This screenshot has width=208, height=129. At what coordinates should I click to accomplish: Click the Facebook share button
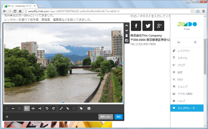pyautogui.click(x=136, y=26)
